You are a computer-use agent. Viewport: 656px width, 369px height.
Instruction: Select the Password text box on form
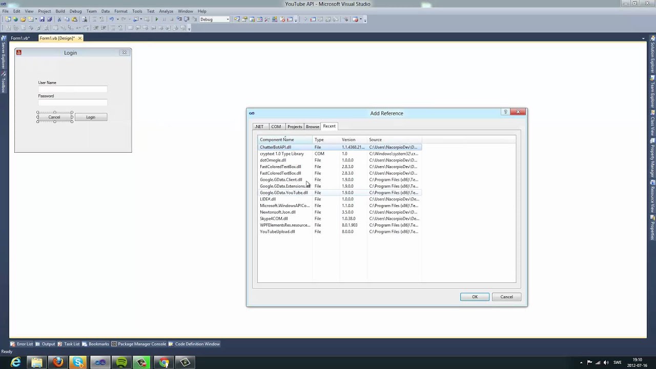73,102
